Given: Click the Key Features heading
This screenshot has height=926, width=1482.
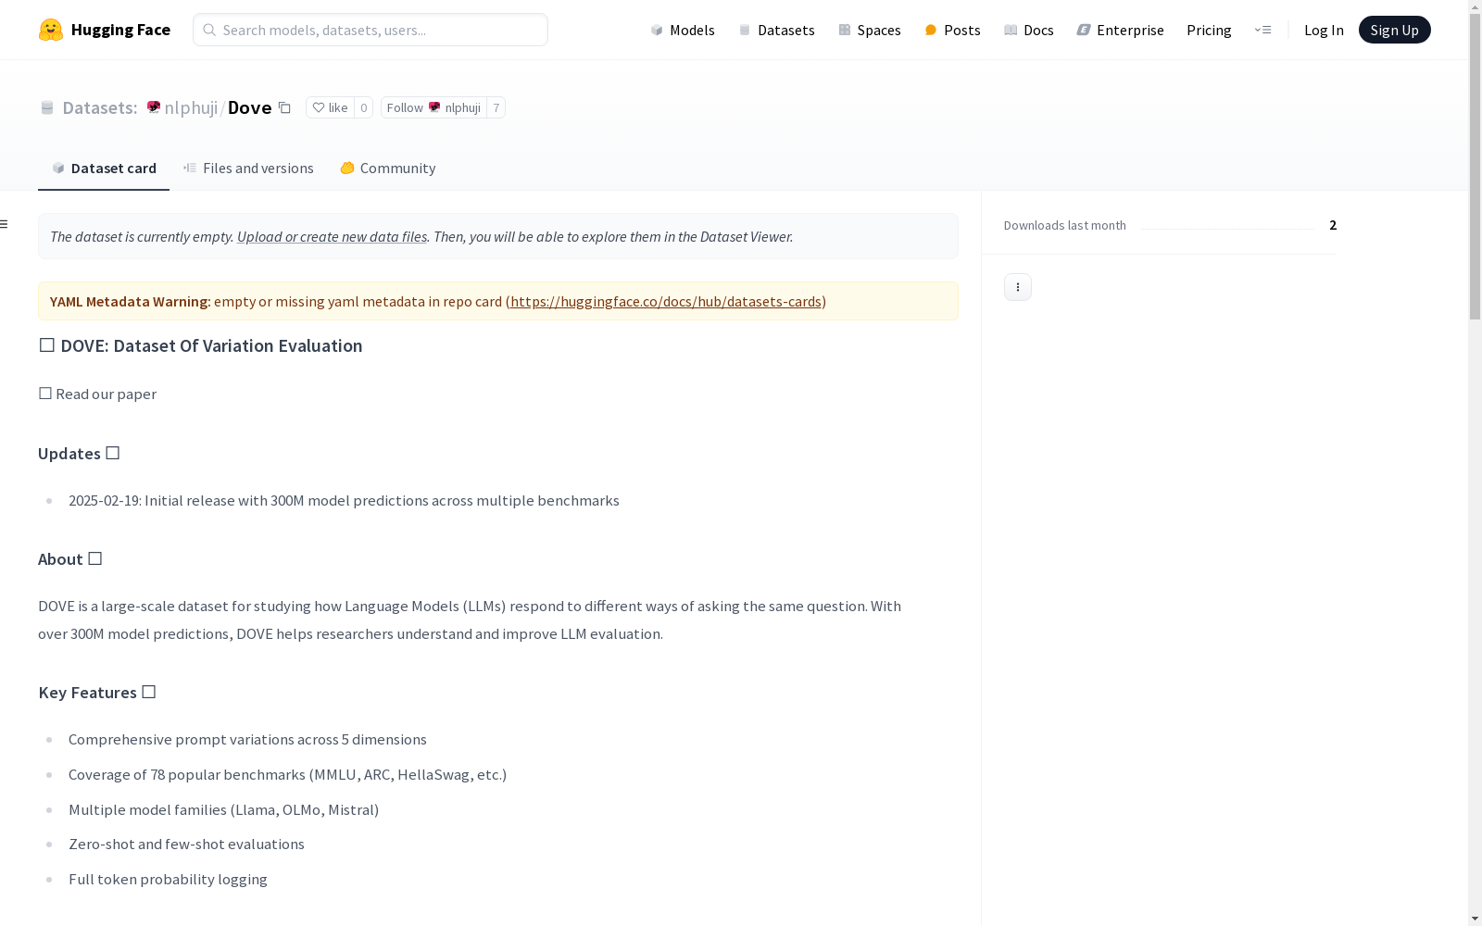Looking at the screenshot, I should click(x=97, y=692).
